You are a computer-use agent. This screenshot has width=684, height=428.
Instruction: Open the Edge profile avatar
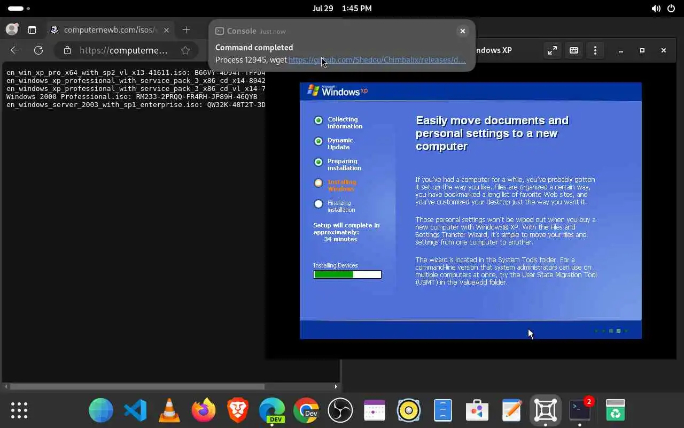pyautogui.click(x=12, y=30)
